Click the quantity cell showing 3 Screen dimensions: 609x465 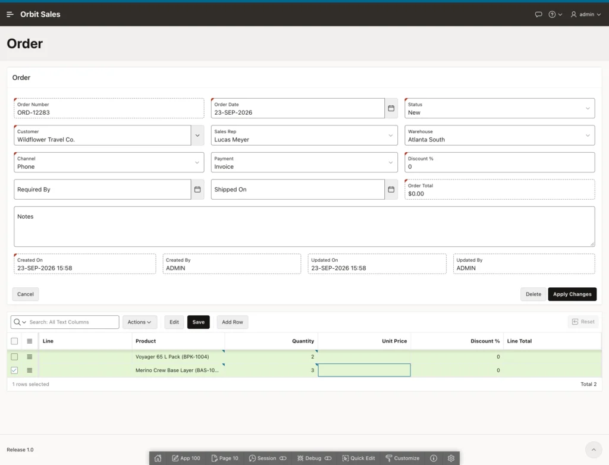pyautogui.click(x=271, y=370)
